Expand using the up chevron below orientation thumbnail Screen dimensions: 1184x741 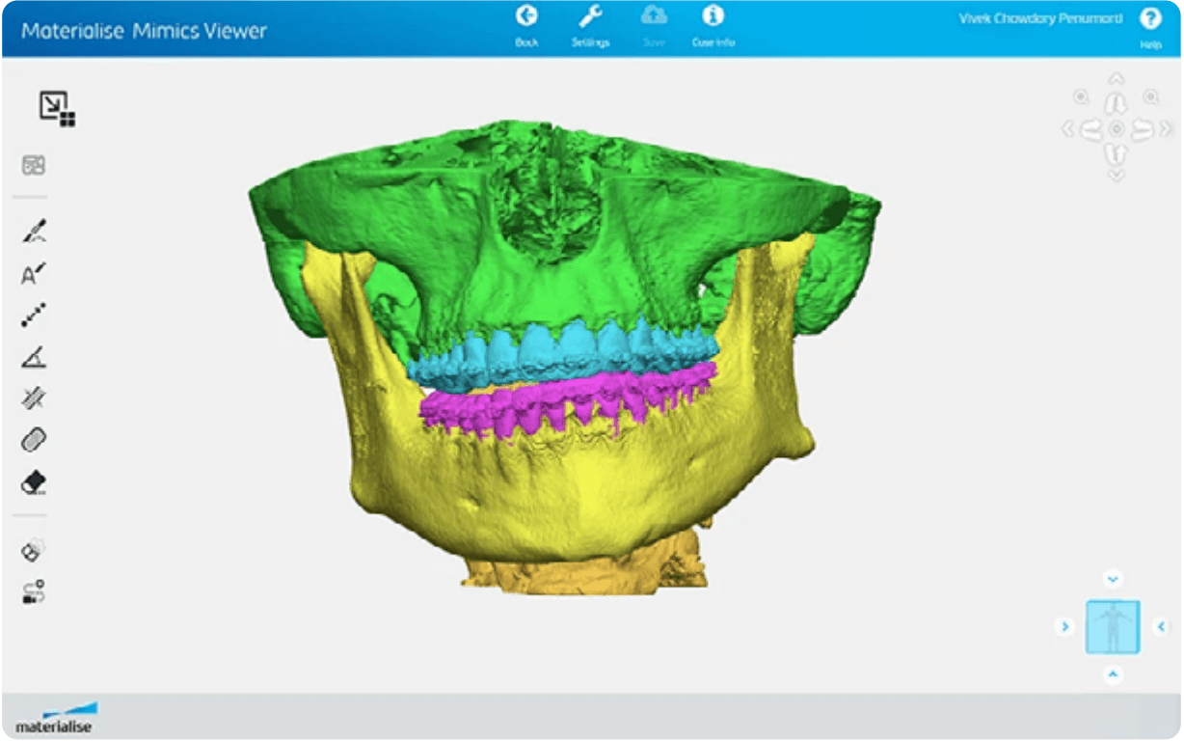click(1111, 672)
